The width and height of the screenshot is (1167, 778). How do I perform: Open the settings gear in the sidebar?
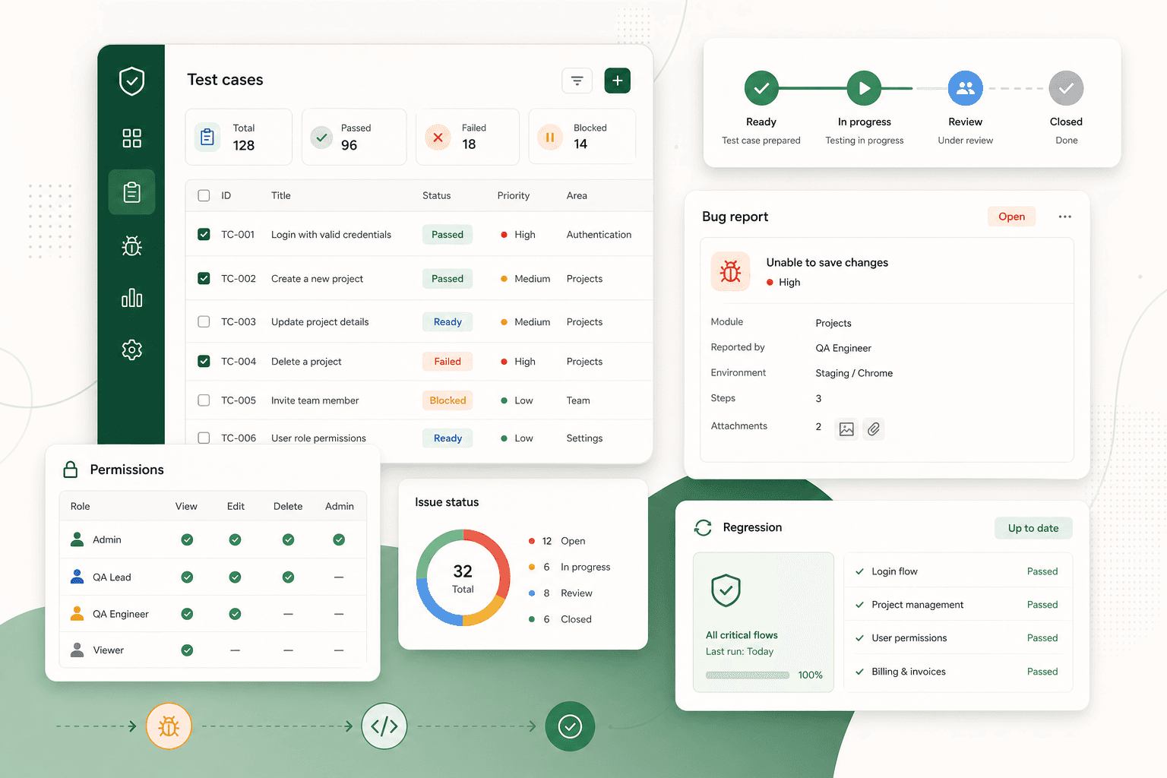point(132,349)
